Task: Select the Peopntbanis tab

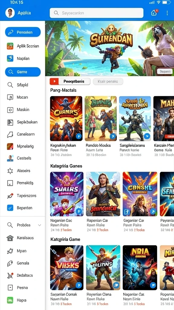Action: [x=70, y=81]
